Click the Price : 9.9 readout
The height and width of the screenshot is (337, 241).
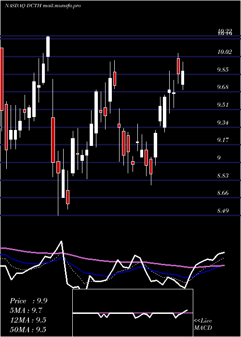coord(28,301)
